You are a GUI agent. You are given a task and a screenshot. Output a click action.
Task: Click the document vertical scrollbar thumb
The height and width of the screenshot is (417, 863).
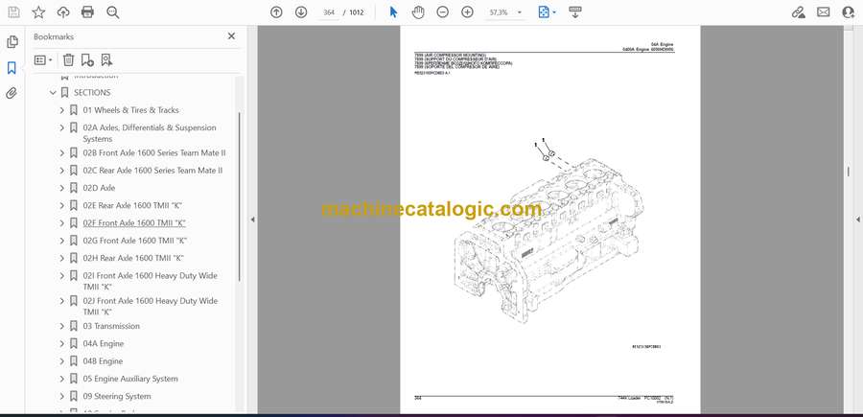click(x=848, y=173)
